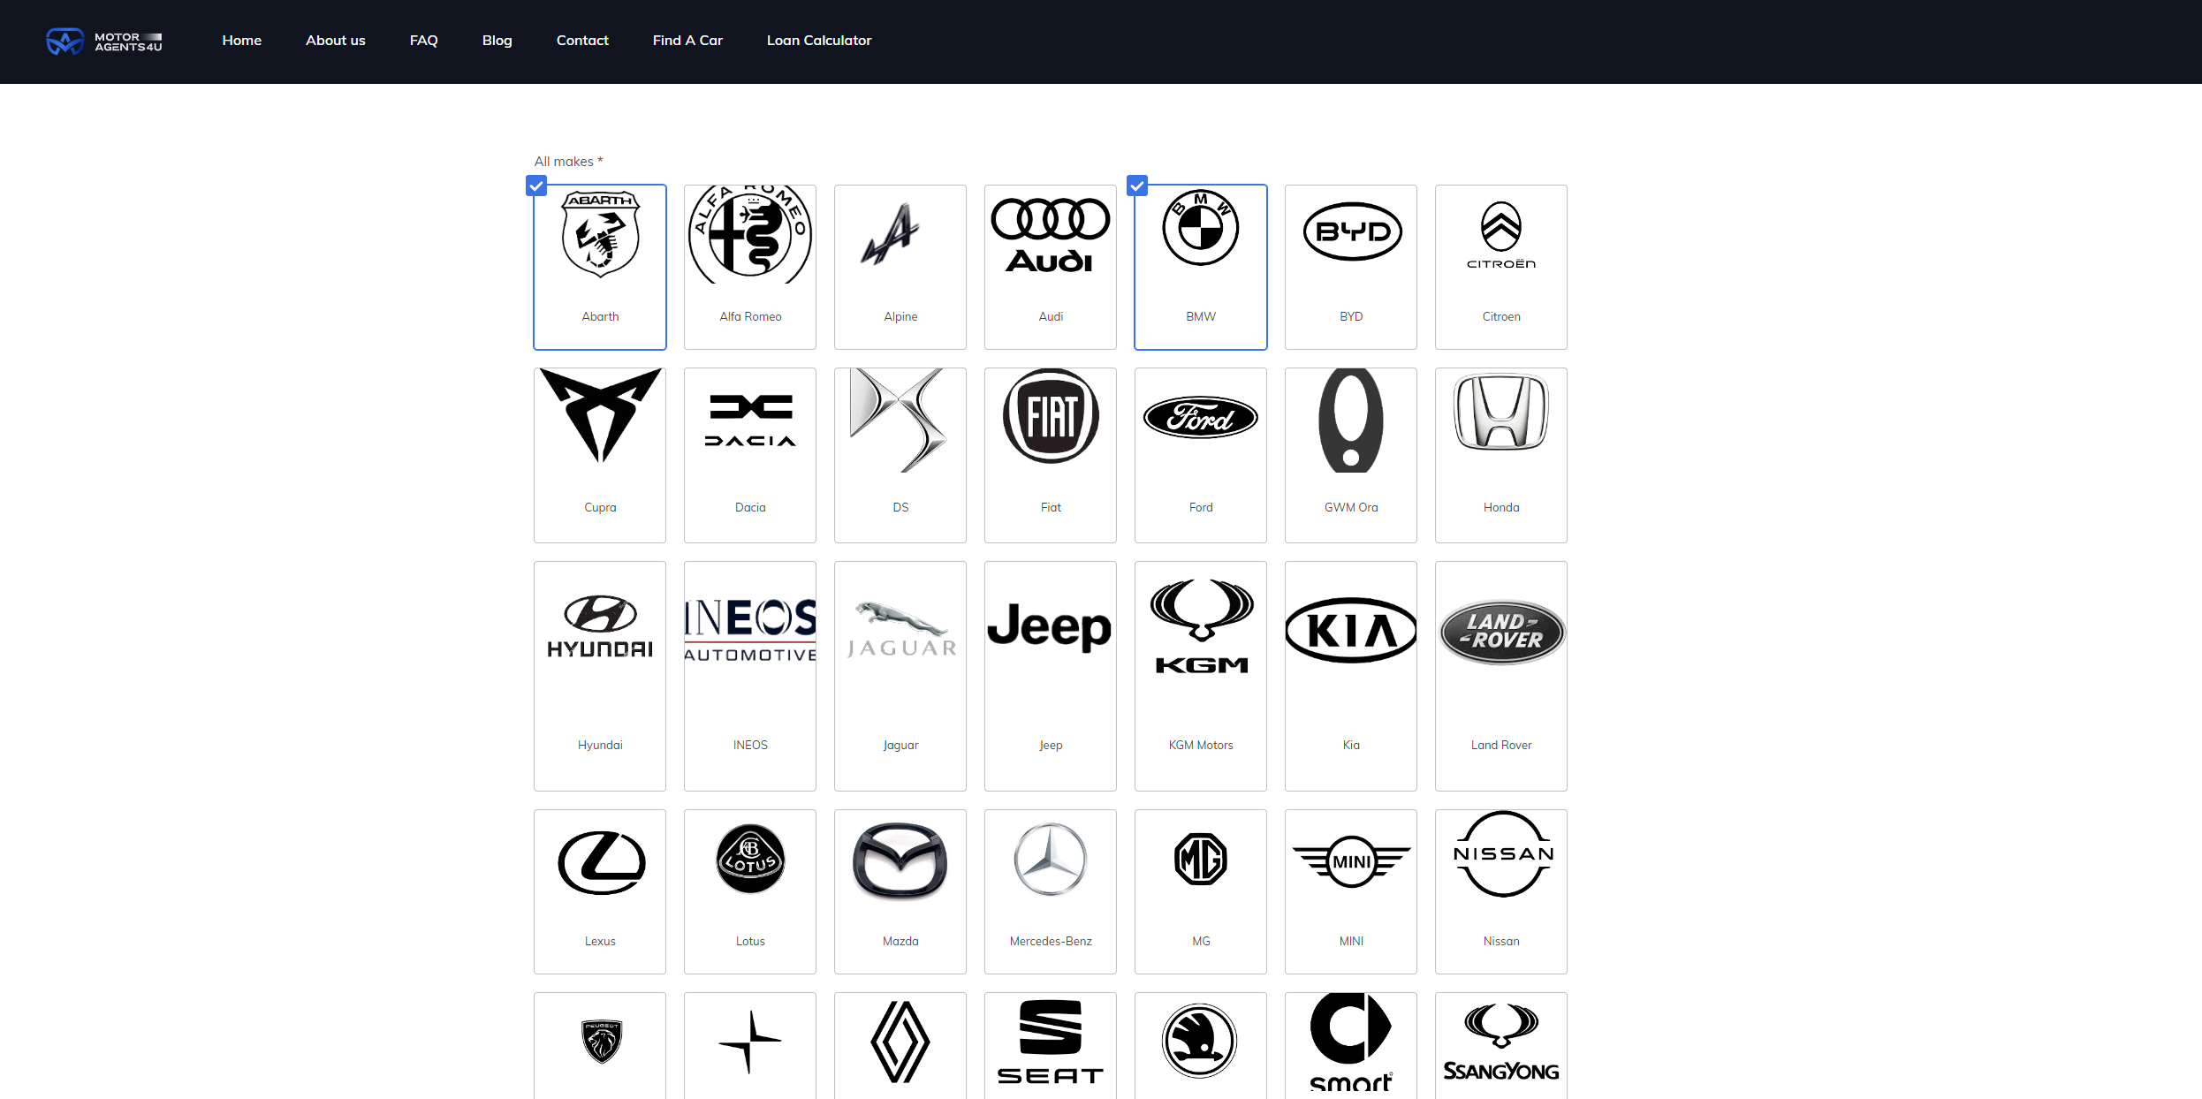Open the Home menu item
Screen dimensions: 2202x1099
pos(241,41)
